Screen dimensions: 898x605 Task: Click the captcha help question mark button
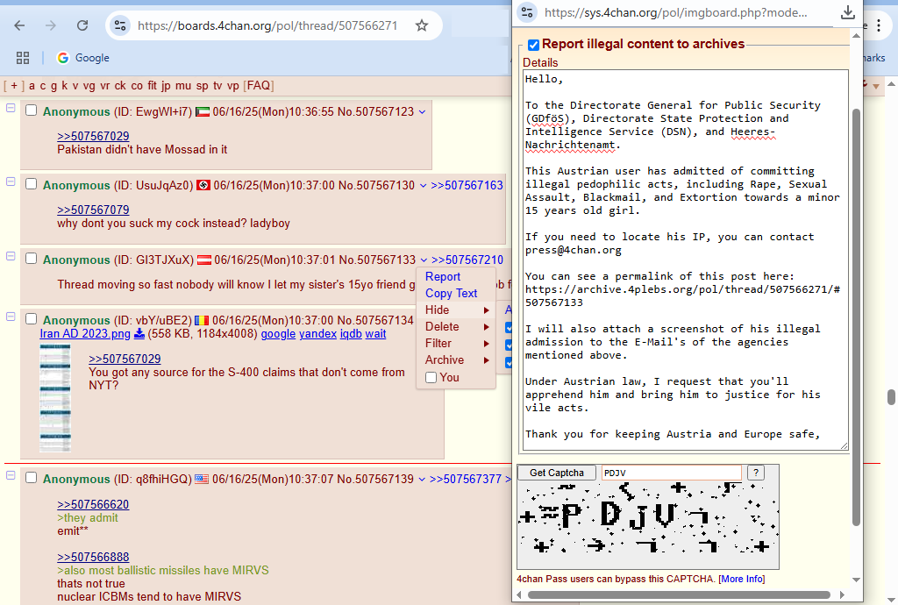[755, 473]
